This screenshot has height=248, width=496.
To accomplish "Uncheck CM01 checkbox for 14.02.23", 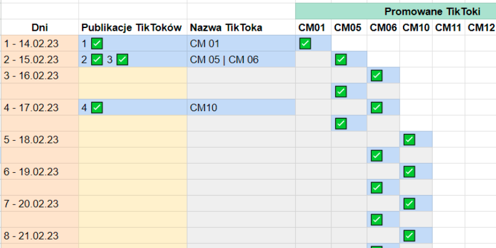I will tap(305, 43).
